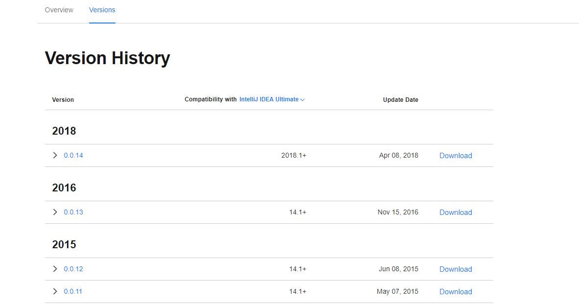The height and width of the screenshot is (305, 579).
Task: Select the Versions tab
Action: tap(102, 10)
